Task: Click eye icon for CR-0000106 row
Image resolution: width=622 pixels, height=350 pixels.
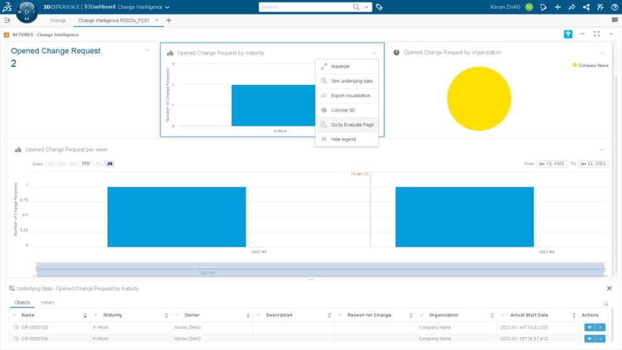Action: [590, 338]
